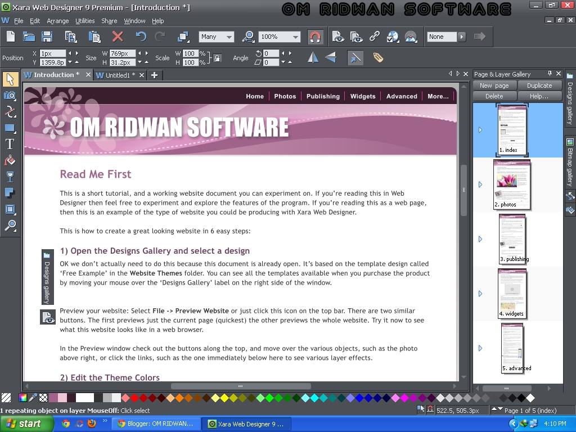Click the Duplicate button
Image resolution: width=576 pixels, height=432 pixels.
pyautogui.click(x=539, y=85)
